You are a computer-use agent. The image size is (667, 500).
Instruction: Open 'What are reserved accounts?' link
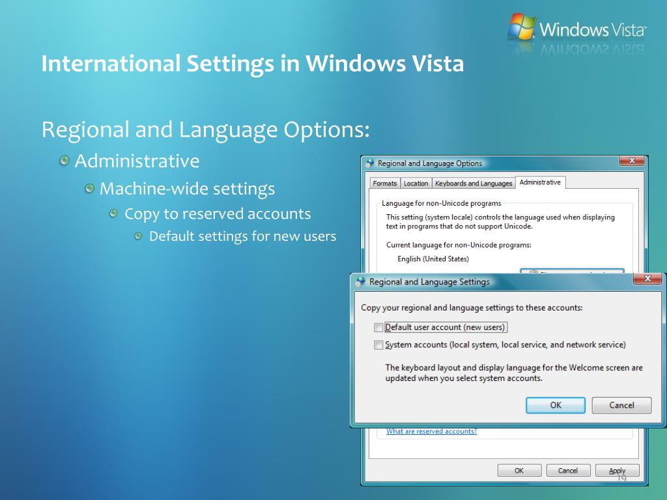point(431,431)
